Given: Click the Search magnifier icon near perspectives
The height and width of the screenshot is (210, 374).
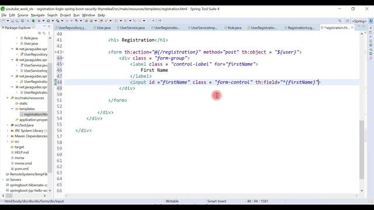Looking at the screenshot, I should [340, 21].
